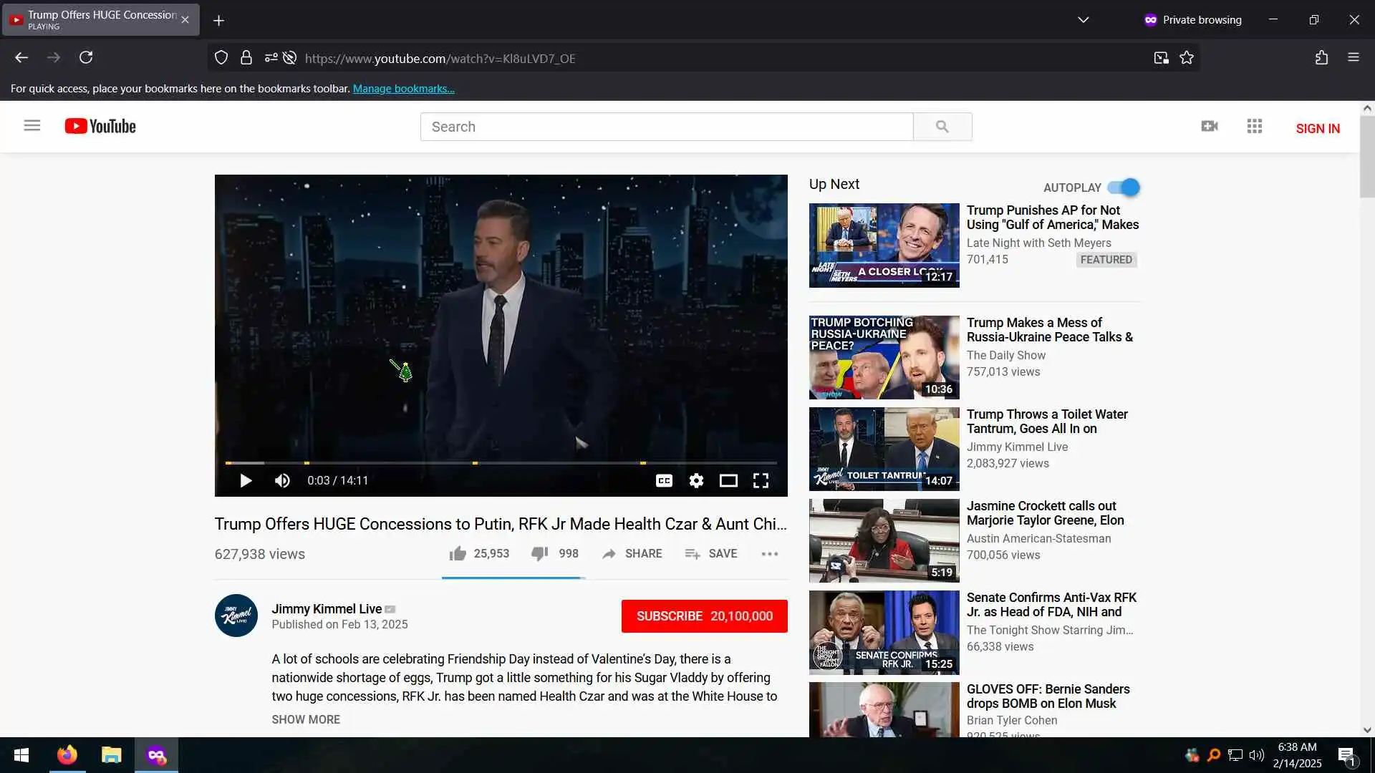1375x773 pixels.
Task: Bookmark this page with star icon
Action: coord(1187,58)
